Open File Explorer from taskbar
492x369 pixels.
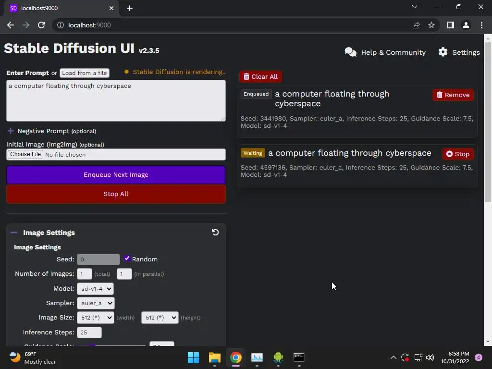[x=215, y=357]
